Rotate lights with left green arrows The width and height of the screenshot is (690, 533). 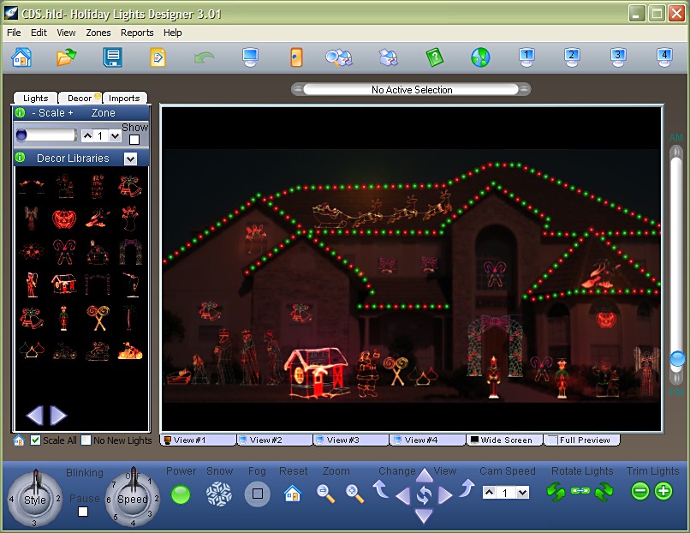556,491
